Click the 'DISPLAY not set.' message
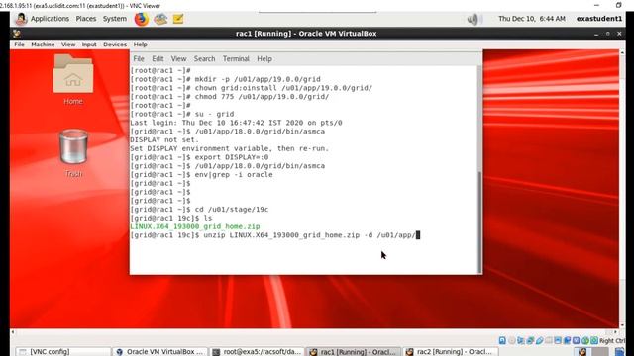634x356 pixels. click(164, 140)
